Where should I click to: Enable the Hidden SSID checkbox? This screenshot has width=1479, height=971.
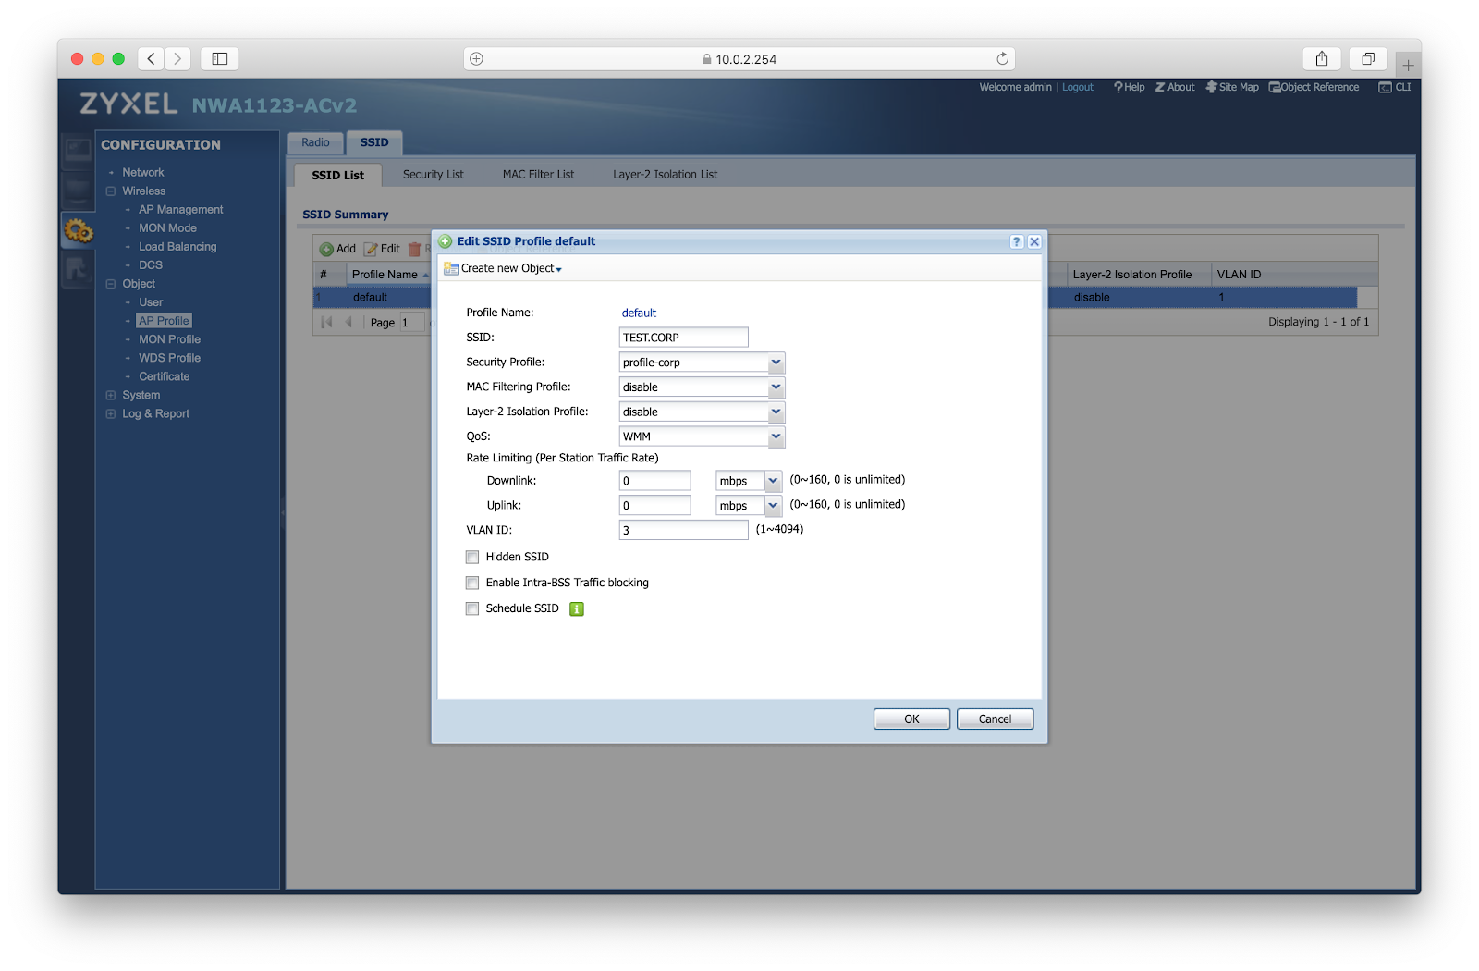[x=472, y=557]
